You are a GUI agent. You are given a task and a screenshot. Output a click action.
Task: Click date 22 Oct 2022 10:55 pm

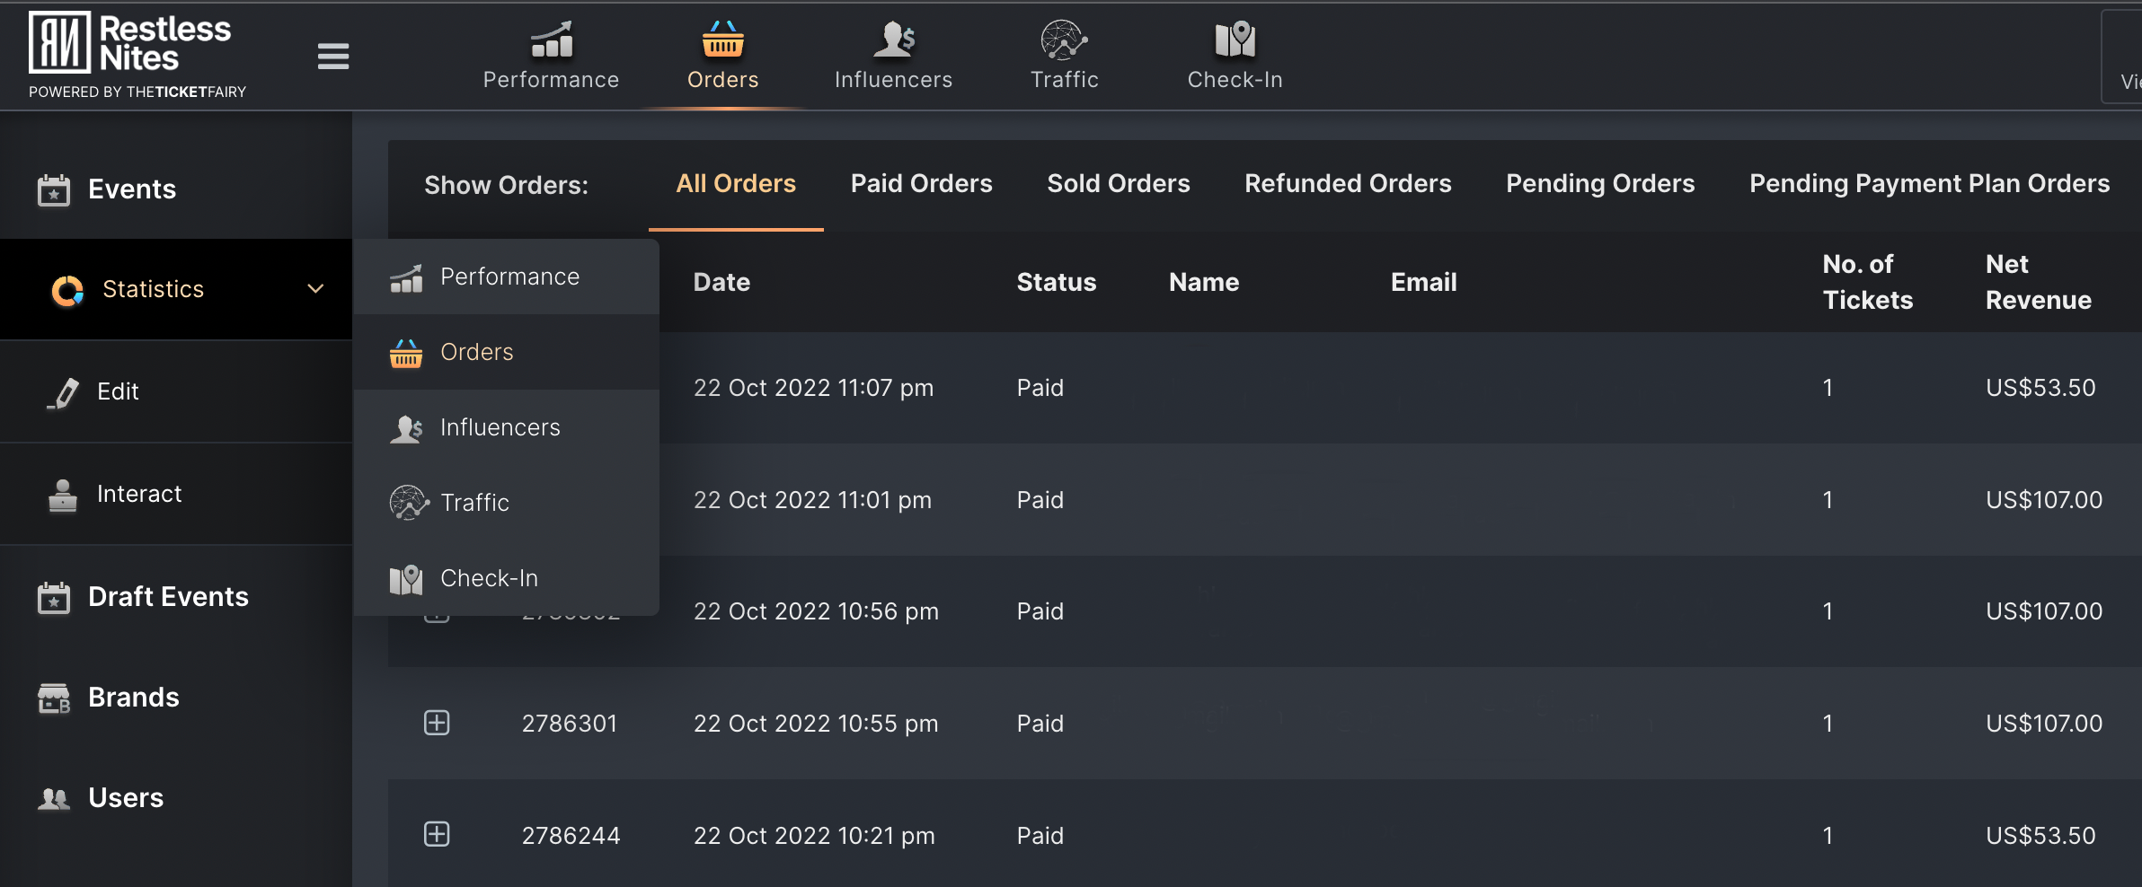pyautogui.click(x=816, y=724)
